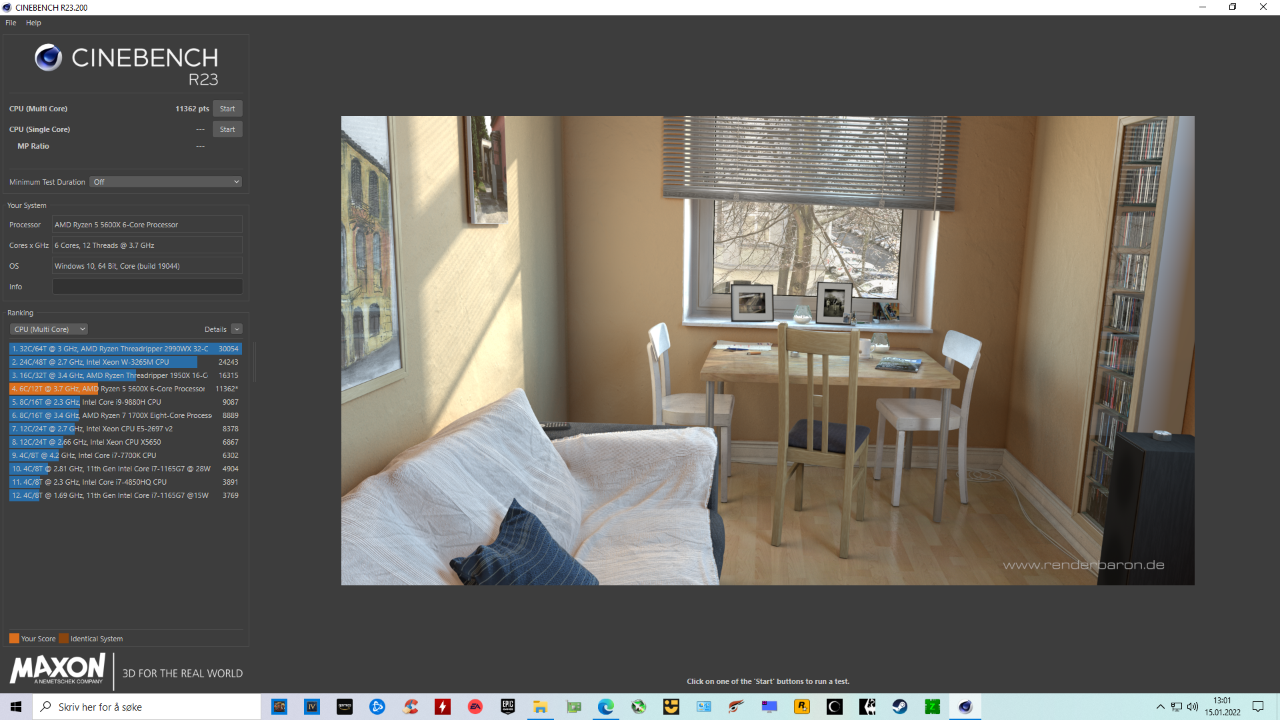
Task: Click the MAXON logo
Action: coord(57,669)
